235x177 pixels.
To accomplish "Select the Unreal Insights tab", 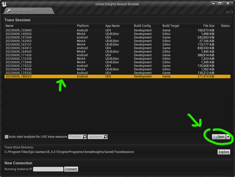I will 29,11.
